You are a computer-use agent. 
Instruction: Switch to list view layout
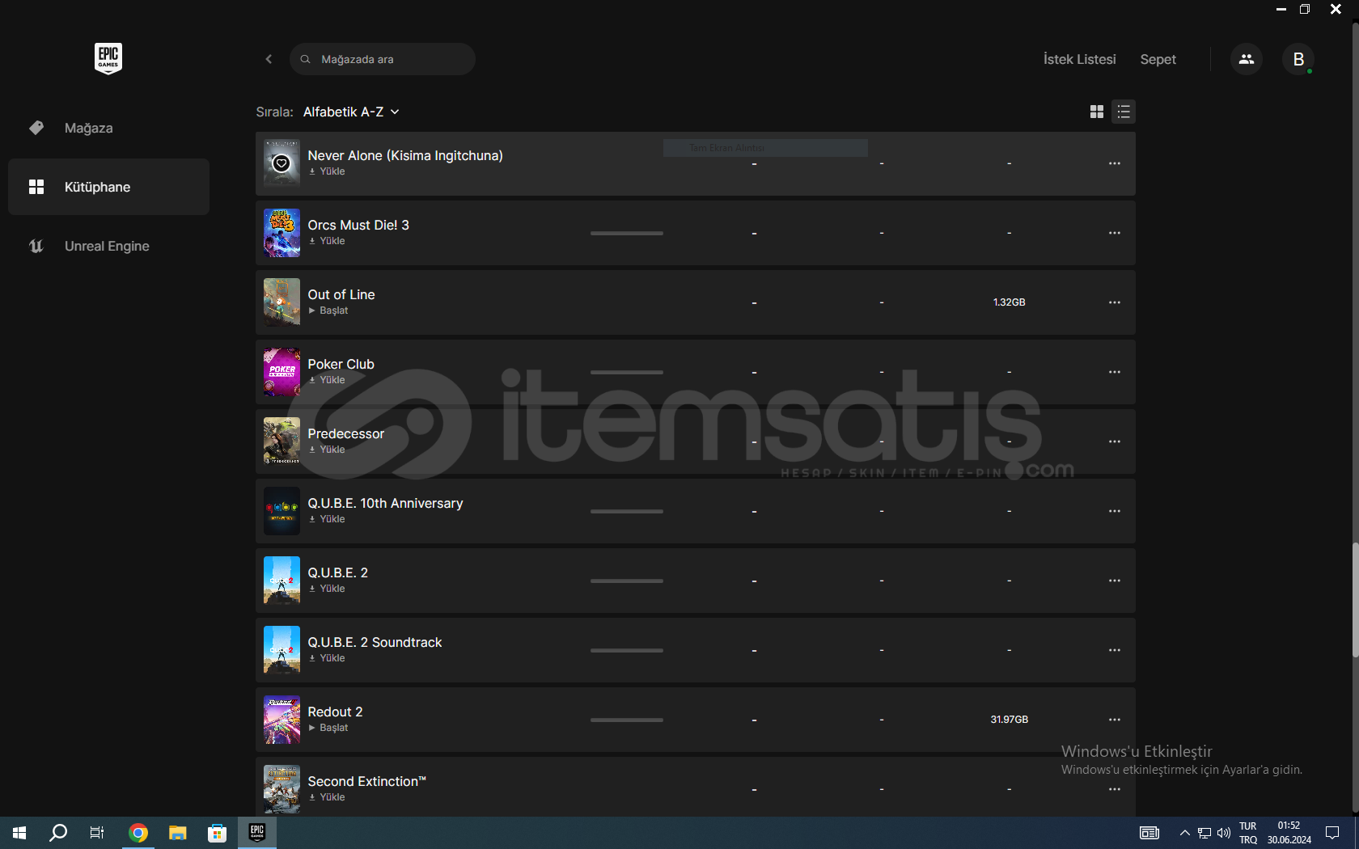point(1124,112)
